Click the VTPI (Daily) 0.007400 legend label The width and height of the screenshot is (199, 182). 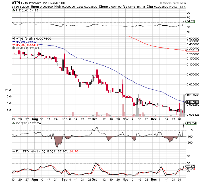point(33,38)
